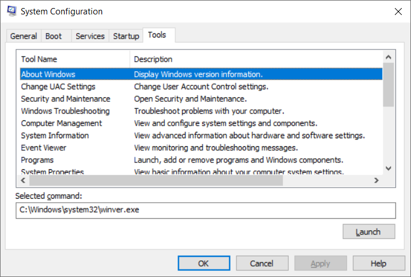Click description 'Change User Account Control settings.'

click(x=201, y=86)
